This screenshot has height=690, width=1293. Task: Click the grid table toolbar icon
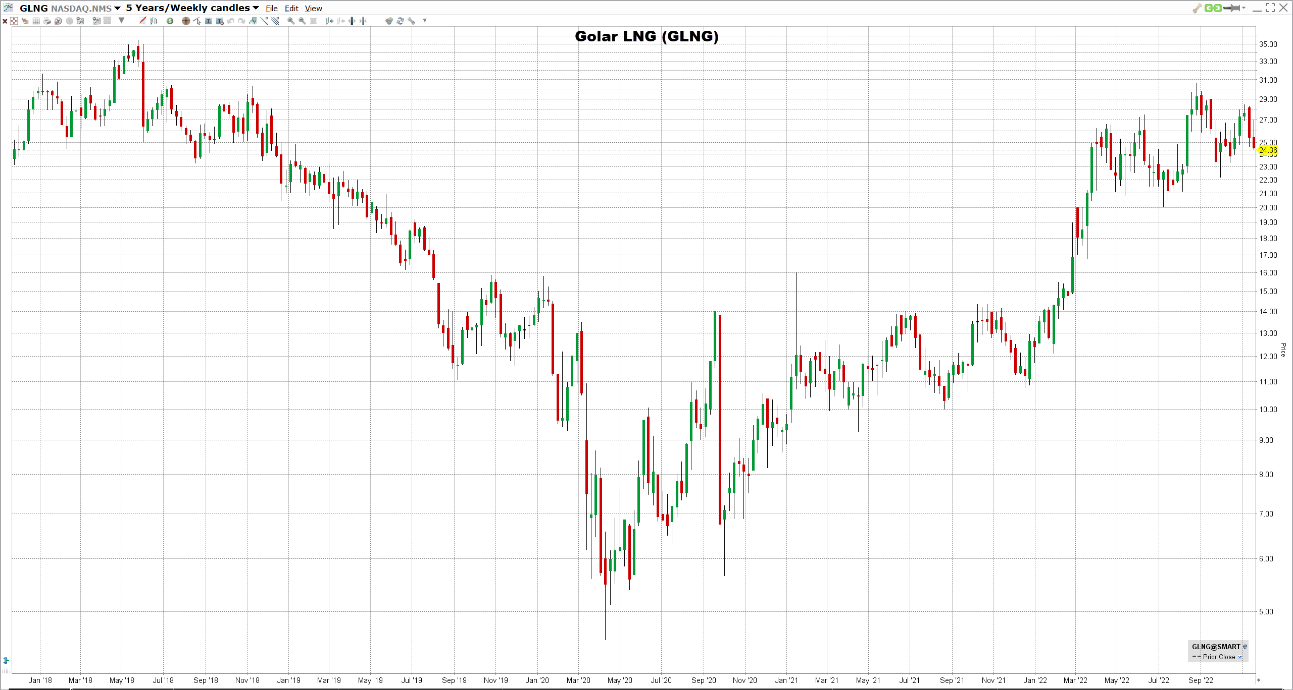point(36,21)
